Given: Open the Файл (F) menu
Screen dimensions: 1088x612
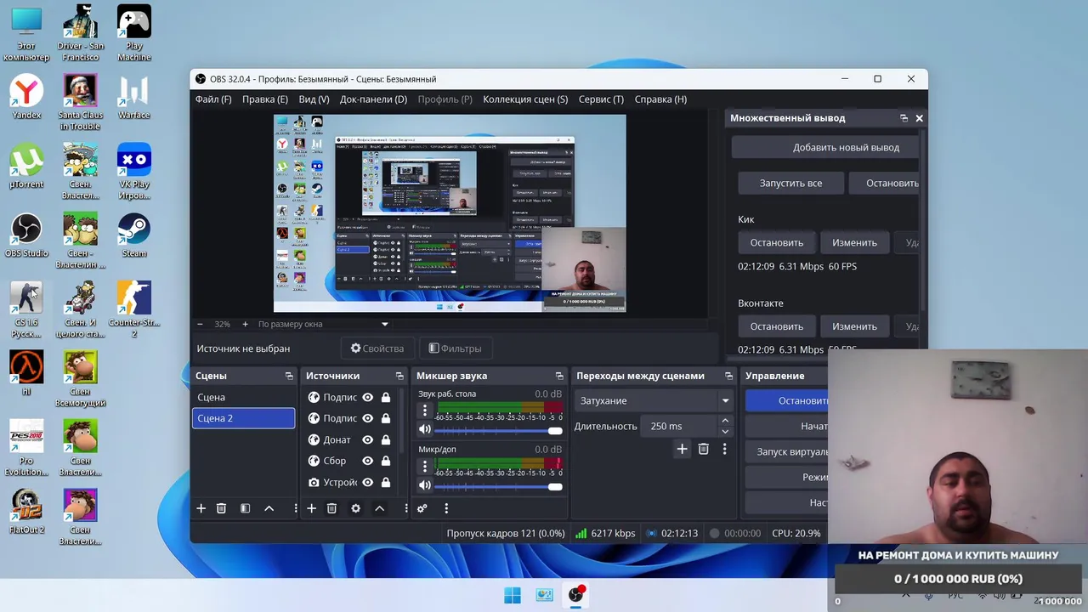Looking at the screenshot, I should pos(213,99).
